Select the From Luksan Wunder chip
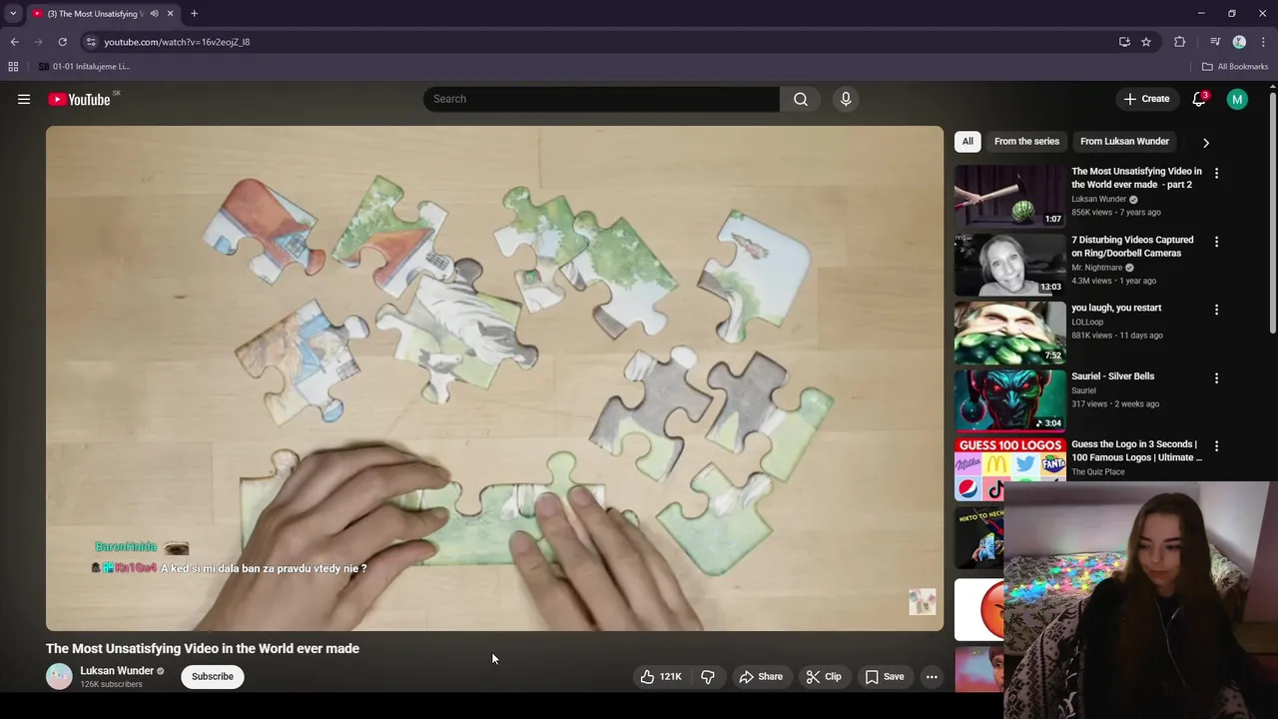Screen dimensions: 1278x719 (x=1124, y=141)
